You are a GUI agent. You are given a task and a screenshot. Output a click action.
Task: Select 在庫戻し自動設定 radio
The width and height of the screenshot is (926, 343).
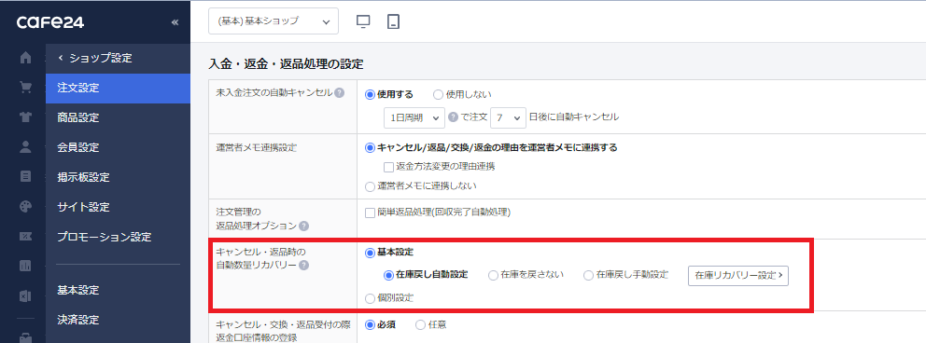pyautogui.click(x=388, y=275)
